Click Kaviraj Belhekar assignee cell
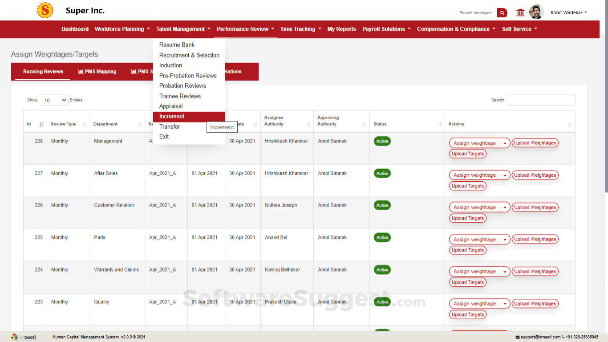608x342 pixels. click(283, 269)
